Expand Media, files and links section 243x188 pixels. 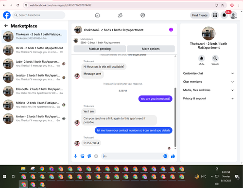click(208, 90)
